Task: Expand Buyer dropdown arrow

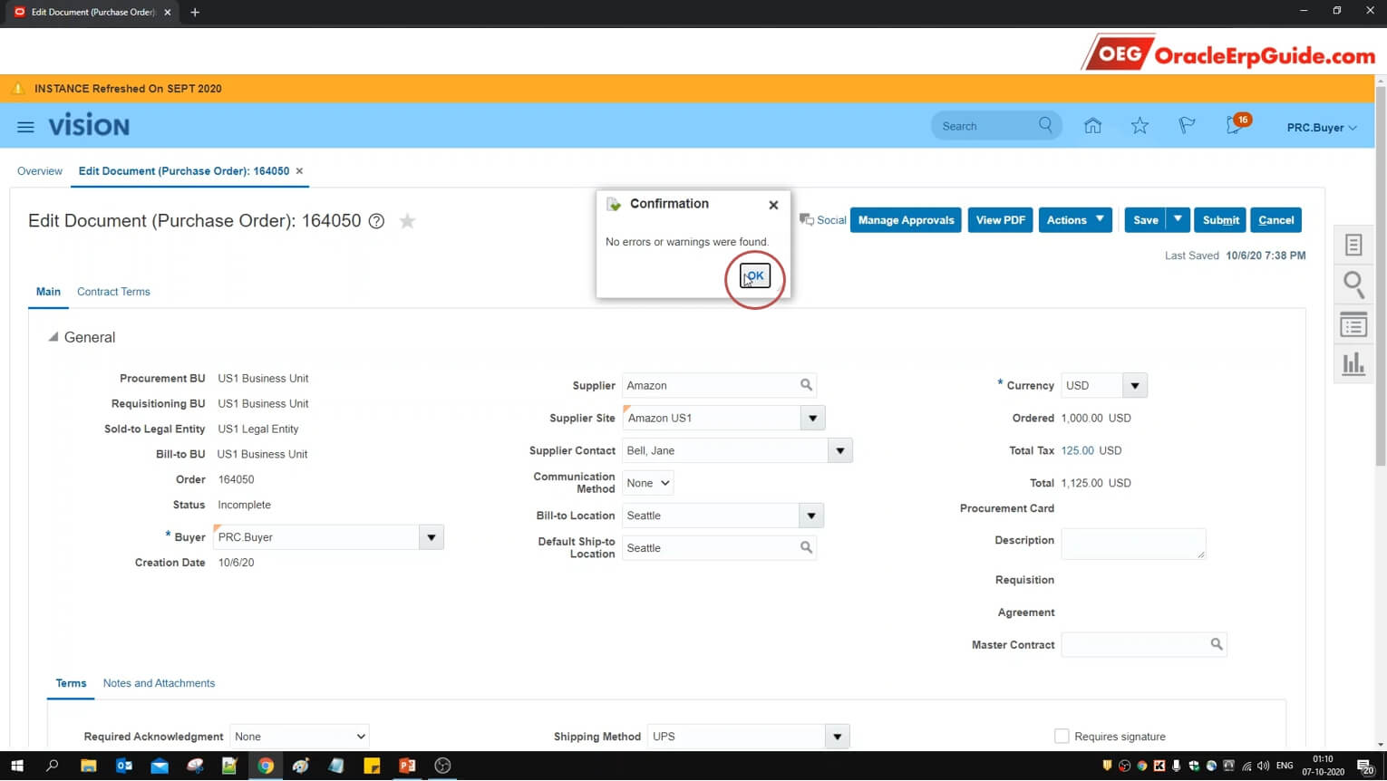Action: coord(432,537)
